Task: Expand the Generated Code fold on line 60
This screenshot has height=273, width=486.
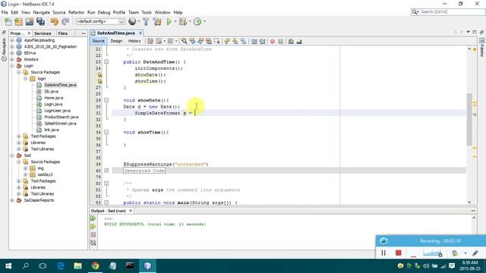Action: click(x=106, y=171)
